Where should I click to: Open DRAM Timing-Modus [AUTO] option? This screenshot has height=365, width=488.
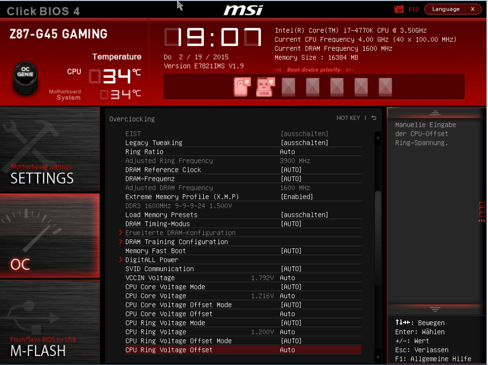[x=291, y=224]
